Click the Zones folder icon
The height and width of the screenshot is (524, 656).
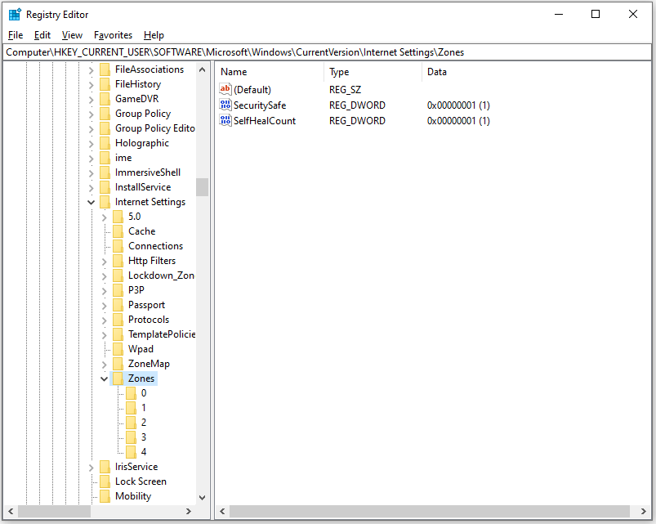[x=119, y=378]
